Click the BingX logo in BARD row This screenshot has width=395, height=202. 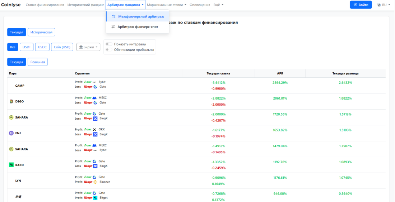[x=95, y=166]
